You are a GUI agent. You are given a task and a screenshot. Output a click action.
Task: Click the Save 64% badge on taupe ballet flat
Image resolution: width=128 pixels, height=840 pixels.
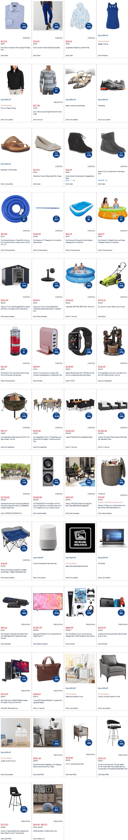pyautogui.click(x=57, y=155)
